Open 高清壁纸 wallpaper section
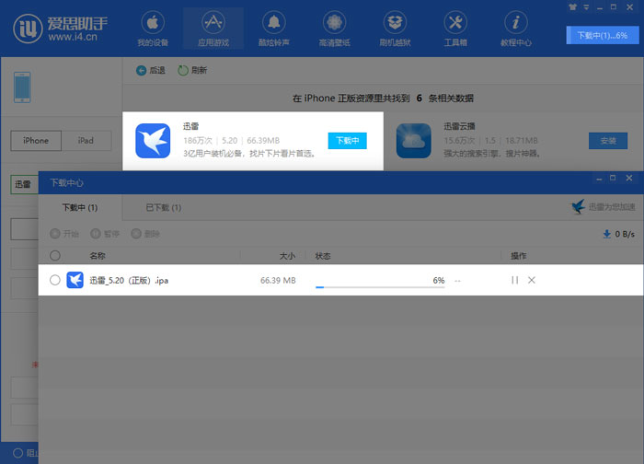 coord(334,29)
